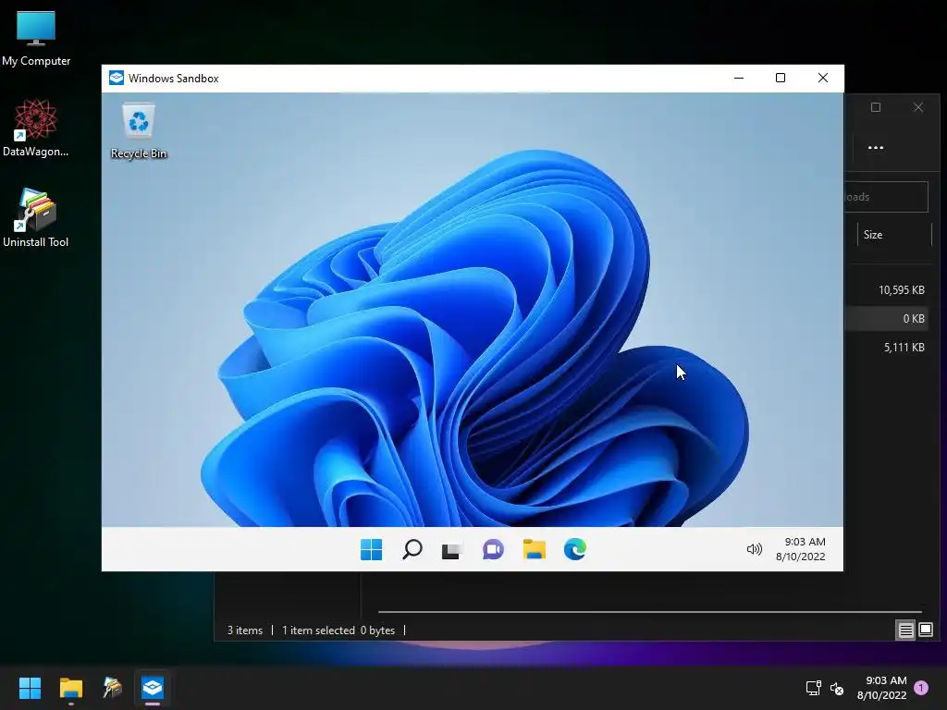Open Search in the Sandbox taskbar
This screenshot has width=947, height=710.
(412, 549)
